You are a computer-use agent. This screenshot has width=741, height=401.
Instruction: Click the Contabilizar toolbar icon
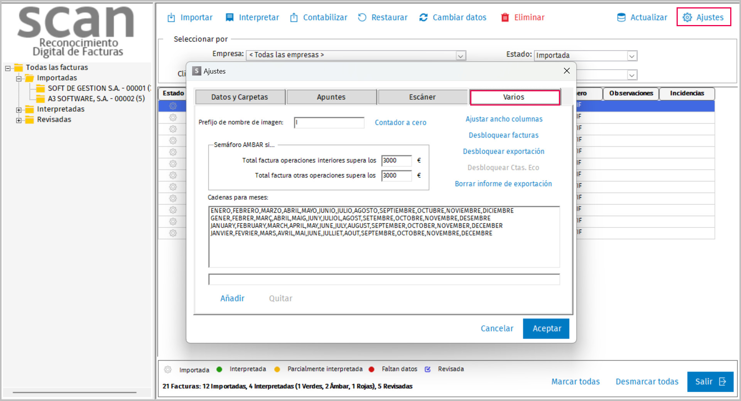click(x=294, y=17)
